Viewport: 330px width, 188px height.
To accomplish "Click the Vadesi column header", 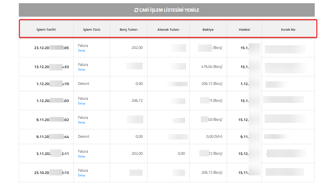I will point(244,30).
